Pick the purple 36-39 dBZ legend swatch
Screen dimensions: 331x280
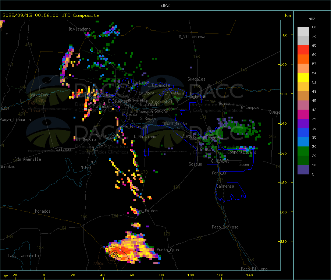click(x=303, y=124)
